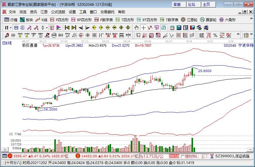Select the hand pan tool

click(x=136, y=28)
